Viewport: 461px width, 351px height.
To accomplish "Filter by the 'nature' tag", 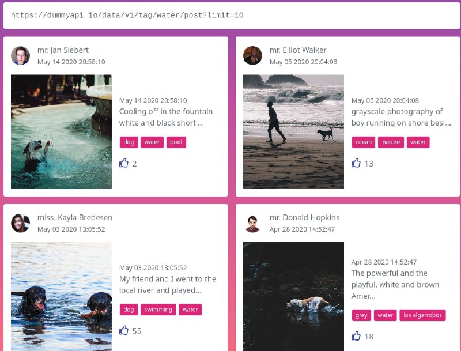I will pos(391,142).
